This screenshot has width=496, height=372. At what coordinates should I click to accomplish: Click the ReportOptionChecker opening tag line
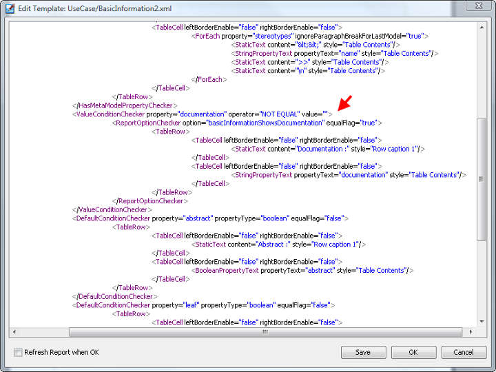point(247,123)
